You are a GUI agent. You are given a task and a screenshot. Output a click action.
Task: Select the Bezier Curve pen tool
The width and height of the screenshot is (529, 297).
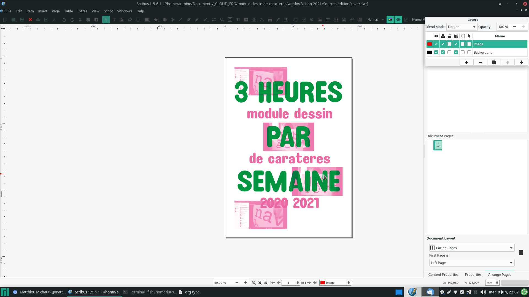(x=189, y=20)
